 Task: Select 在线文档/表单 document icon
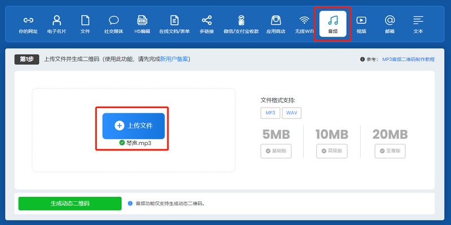[174, 20]
